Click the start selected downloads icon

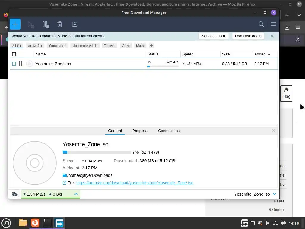point(31,24)
